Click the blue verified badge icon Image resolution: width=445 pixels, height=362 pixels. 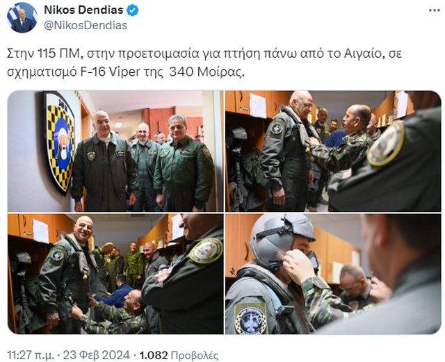point(132,10)
